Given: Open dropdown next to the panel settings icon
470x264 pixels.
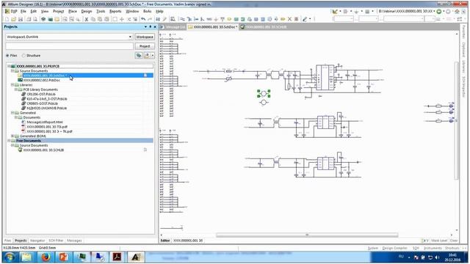Looking at the screenshot, I should 153,56.
